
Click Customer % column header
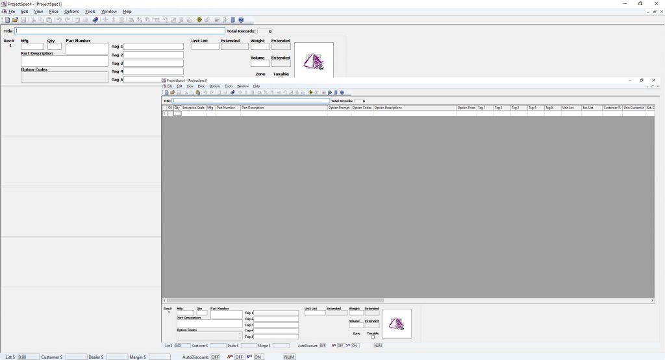[612, 108]
